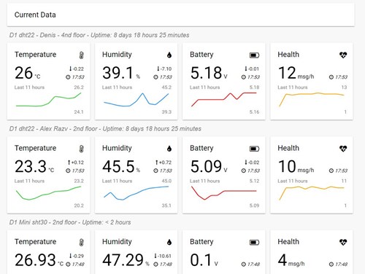This screenshot has width=365, height=274.
Task: Click the '24.1' minimum value on Denis's temperature chart
Action: (79, 111)
